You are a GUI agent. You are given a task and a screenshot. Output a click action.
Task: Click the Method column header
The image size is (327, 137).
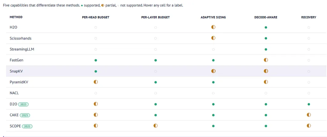click(16, 17)
